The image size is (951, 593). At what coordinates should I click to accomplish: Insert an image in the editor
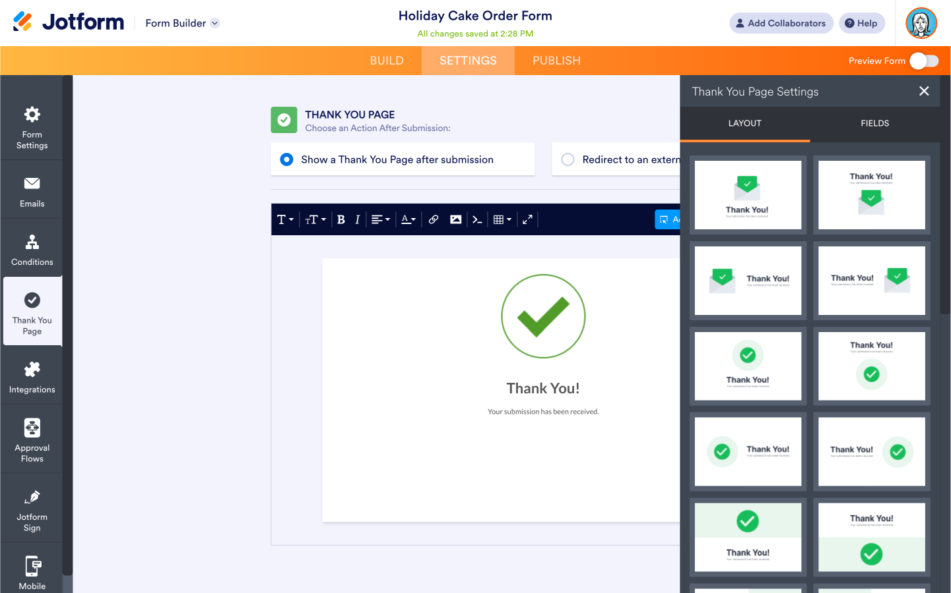click(455, 219)
